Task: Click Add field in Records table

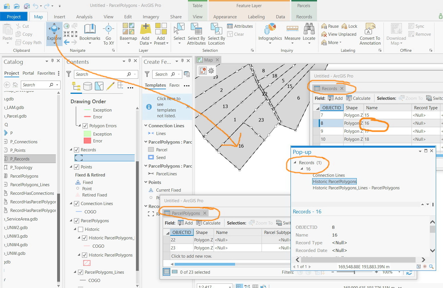Action: [335, 98]
